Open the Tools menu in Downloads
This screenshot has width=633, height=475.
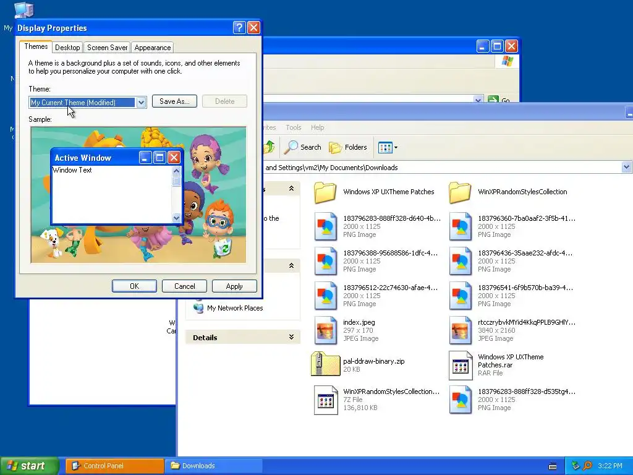coord(294,127)
